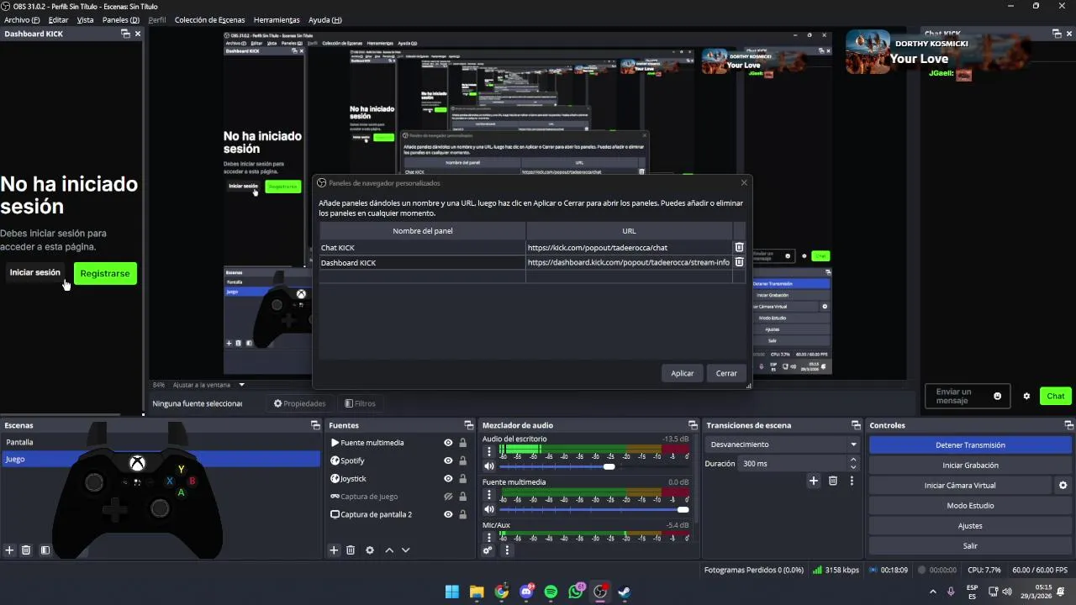The image size is (1076, 605).
Task: Open the Desvanecimiento transition dropdown
Action: [783, 444]
